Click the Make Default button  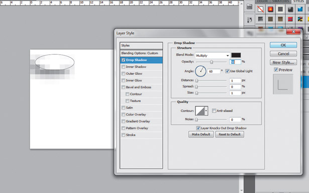[201, 135]
